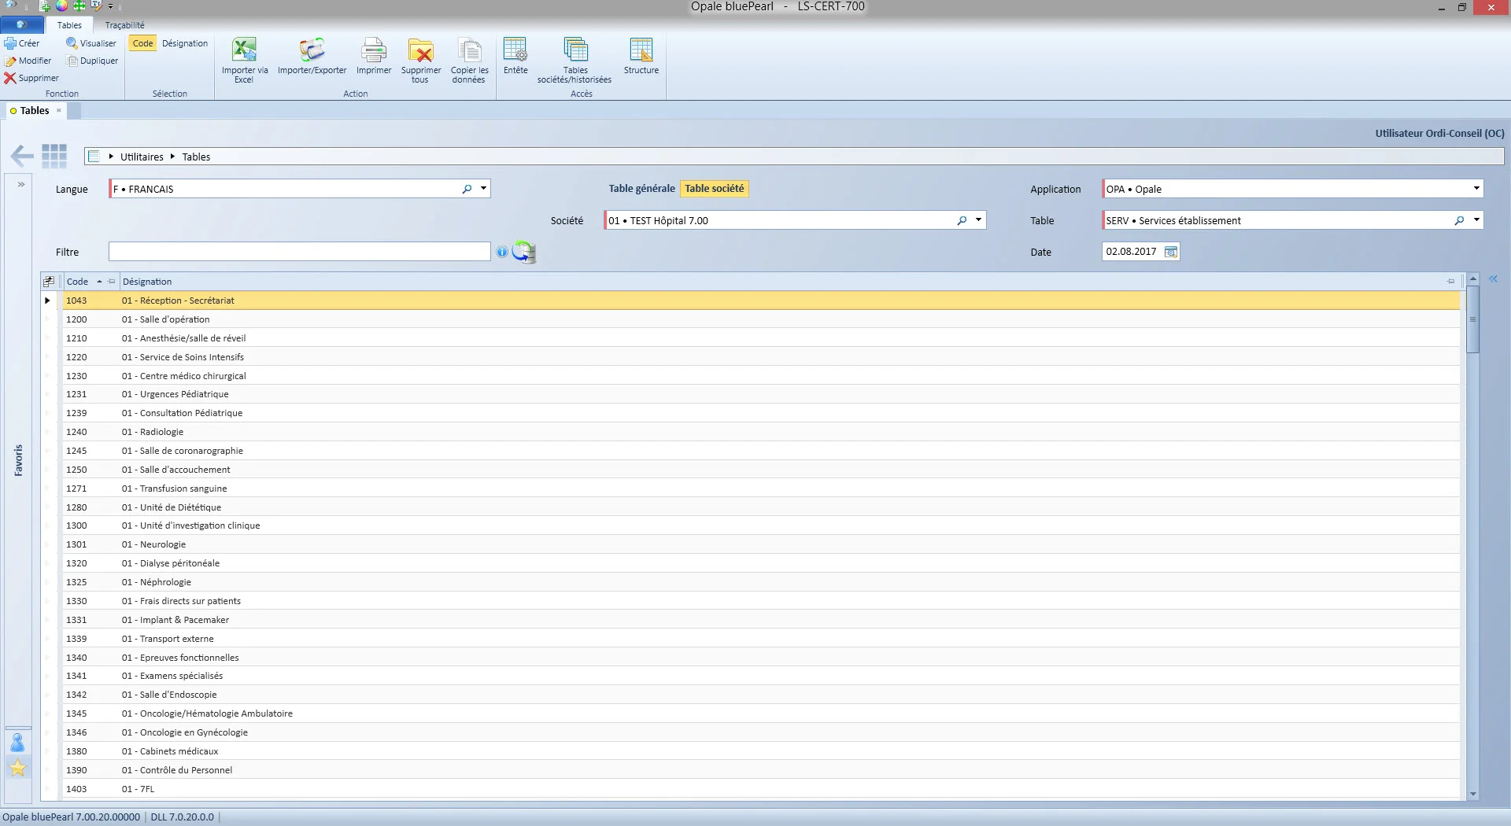Click Supprimer tous
Image resolution: width=1511 pixels, height=826 pixels.
(x=421, y=60)
